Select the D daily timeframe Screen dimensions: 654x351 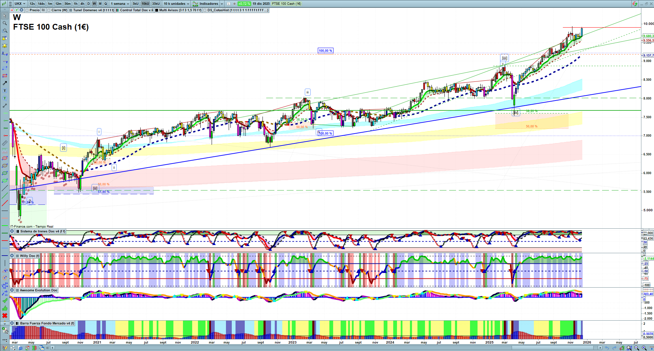point(88,4)
